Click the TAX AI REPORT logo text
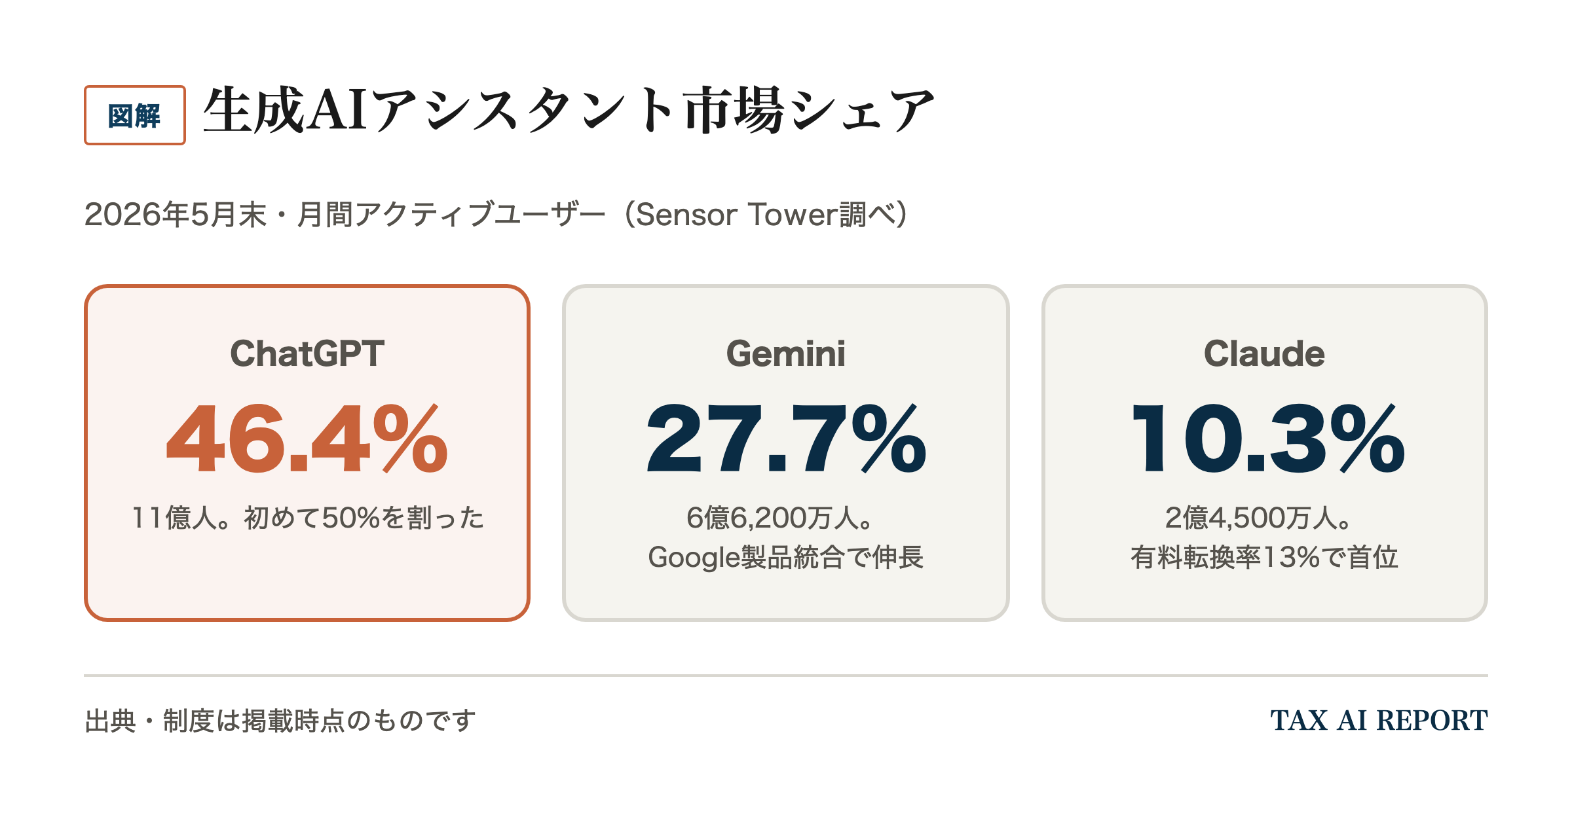 click(x=1379, y=721)
